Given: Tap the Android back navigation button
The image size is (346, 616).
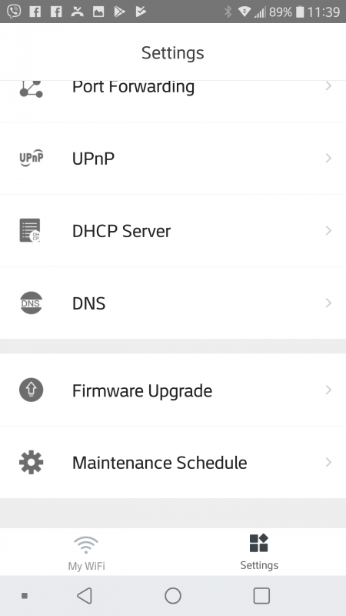Looking at the screenshot, I should tap(85, 595).
